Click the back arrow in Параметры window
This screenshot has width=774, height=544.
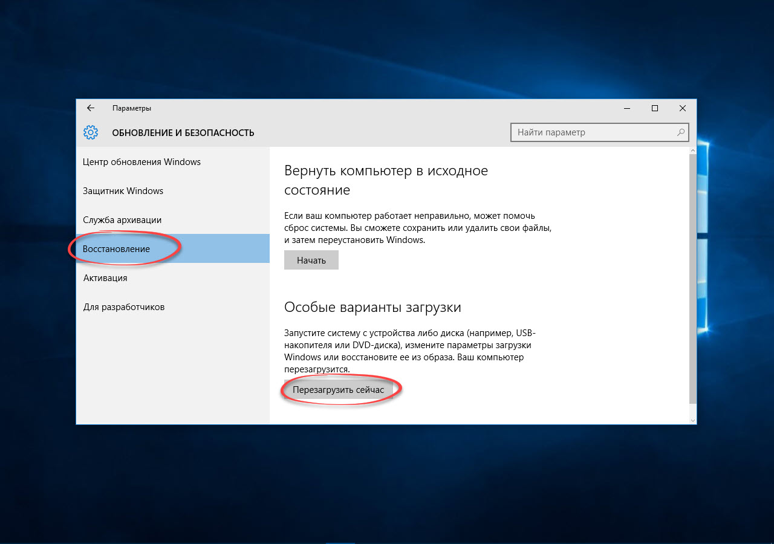(x=91, y=108)
